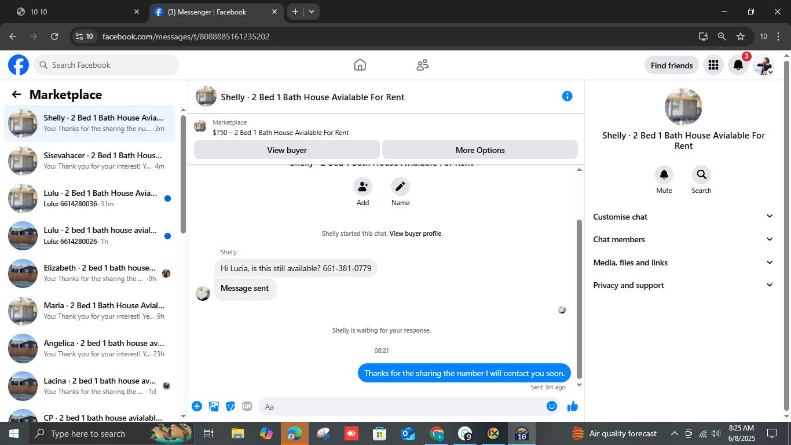
Task: Choose a sticker
Action: click(x=230, y=406)
